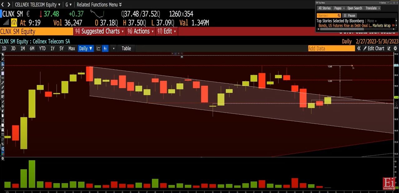
Task: Click the annotation notepad icon beside Edit Chart
Action: 389,48
